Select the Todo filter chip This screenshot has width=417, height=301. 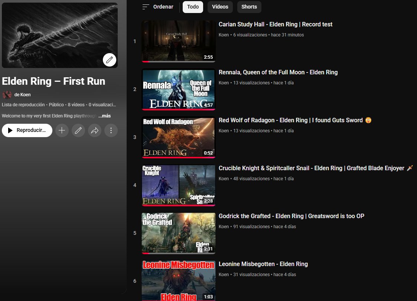[x=193, y=7]
